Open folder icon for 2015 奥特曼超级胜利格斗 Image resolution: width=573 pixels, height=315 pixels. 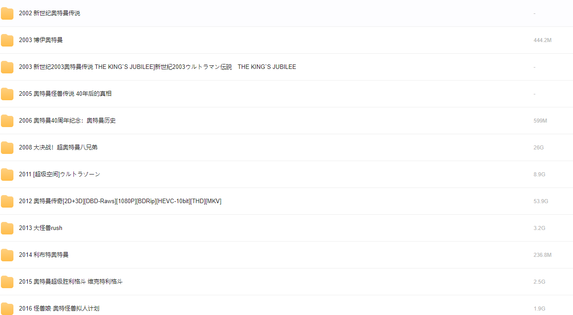point(7,282)
